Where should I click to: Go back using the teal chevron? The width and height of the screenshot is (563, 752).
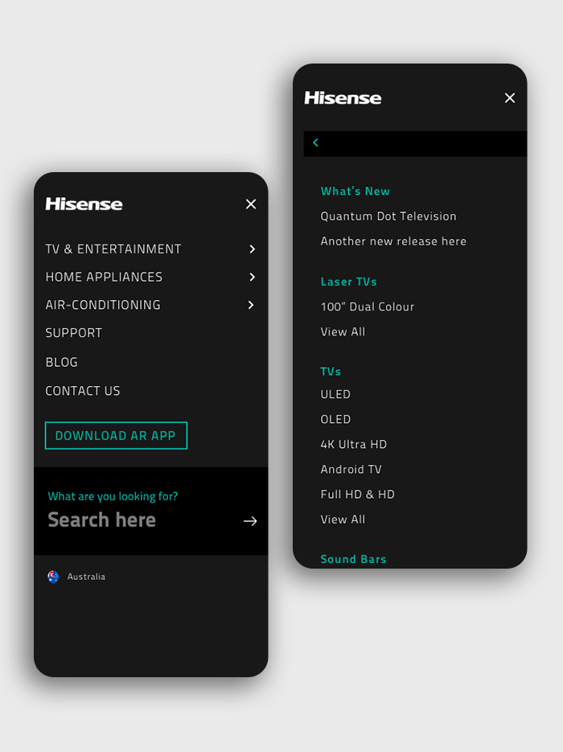pos(315,143)
